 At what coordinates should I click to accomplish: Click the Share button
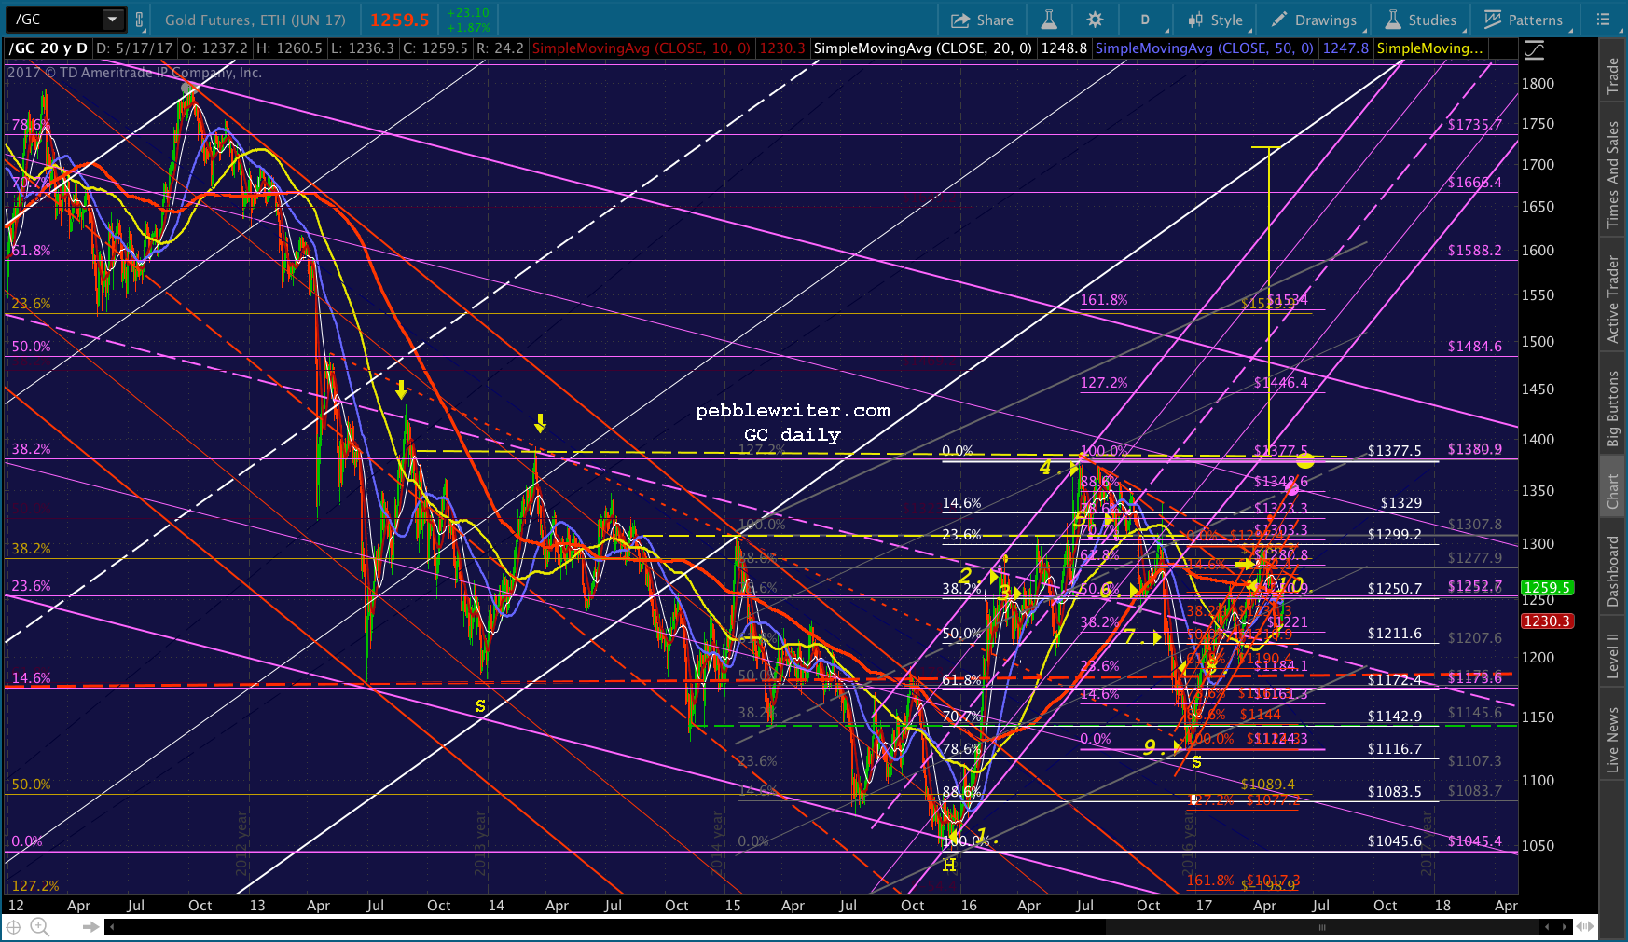point(982,20)
